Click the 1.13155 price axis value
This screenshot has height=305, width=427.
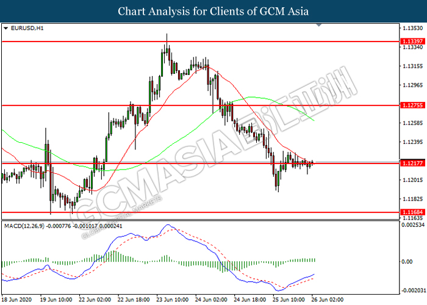click(412, 66)
